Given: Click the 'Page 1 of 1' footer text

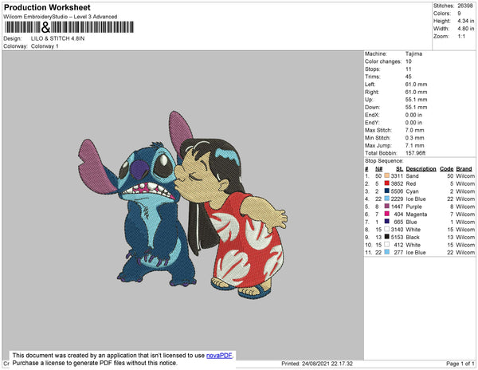Looking at the screenshot, I should point(460,364).
